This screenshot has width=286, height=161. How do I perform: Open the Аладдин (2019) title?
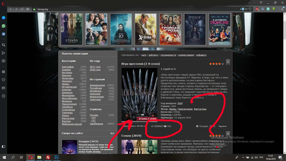pos(88,141)
